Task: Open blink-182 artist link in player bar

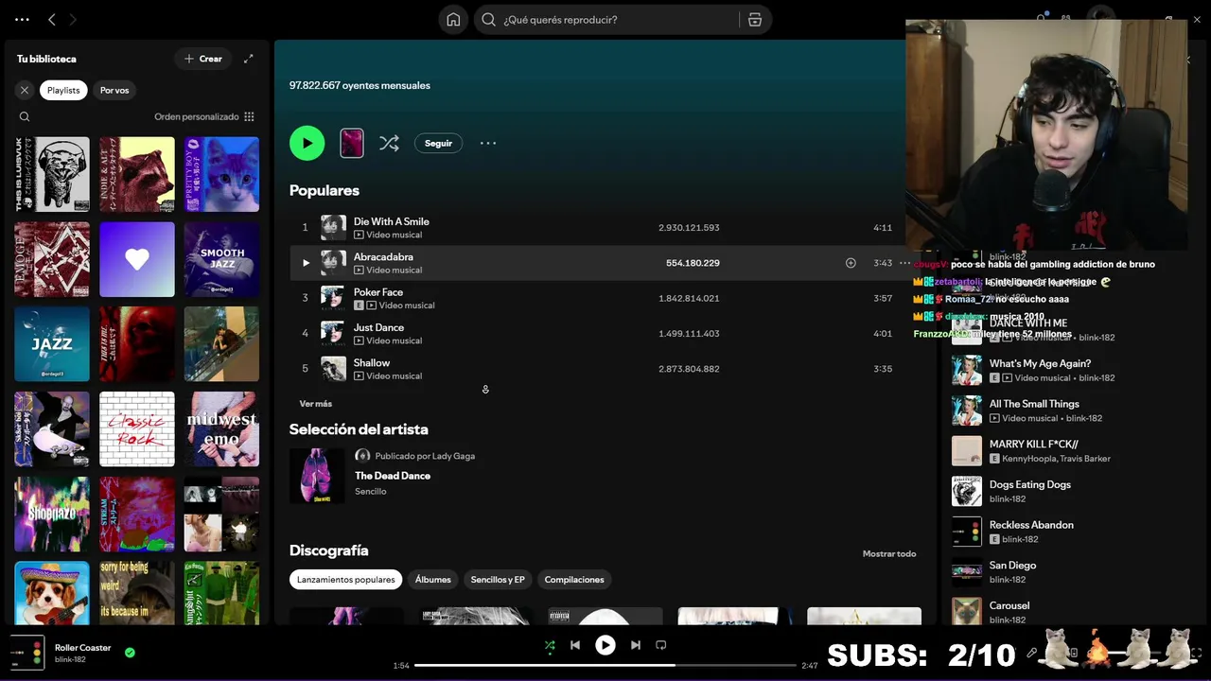Action: click(x=70, y=659)
